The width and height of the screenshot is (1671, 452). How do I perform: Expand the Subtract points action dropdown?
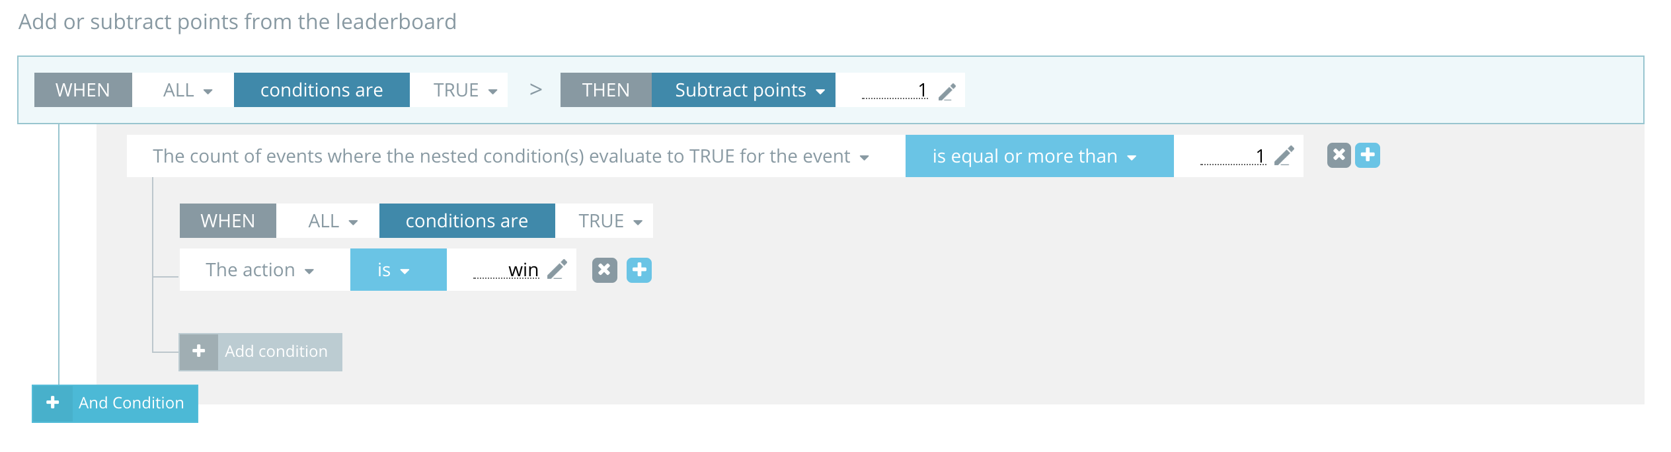(x=744, y=90)
